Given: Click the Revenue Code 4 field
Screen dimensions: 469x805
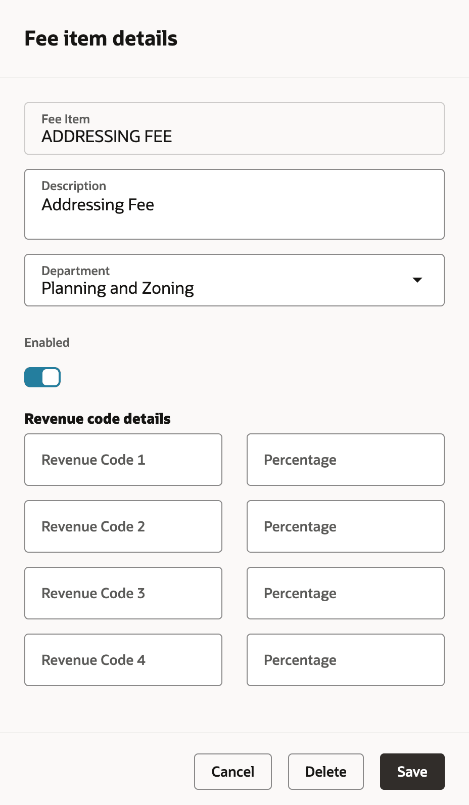Looking at the screenshot, I should [123, 660].
